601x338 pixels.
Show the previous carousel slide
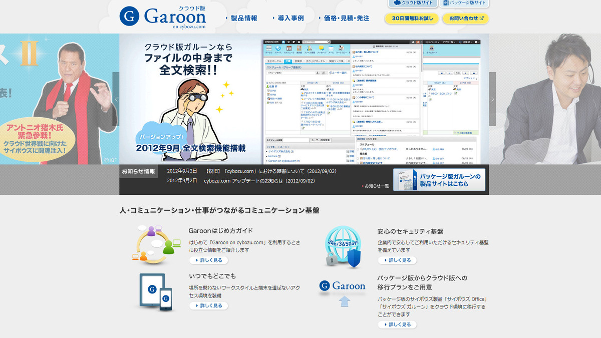click(116, 99)
